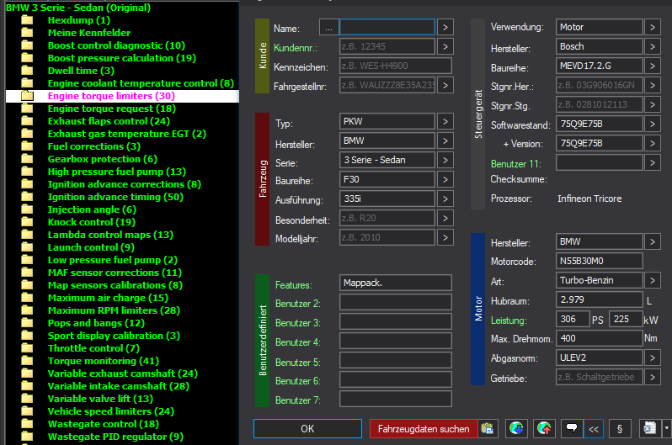Click the Kundennr. input field
Image resolution: width=672 pixels, height=445 pixels.
pos(387,47)
